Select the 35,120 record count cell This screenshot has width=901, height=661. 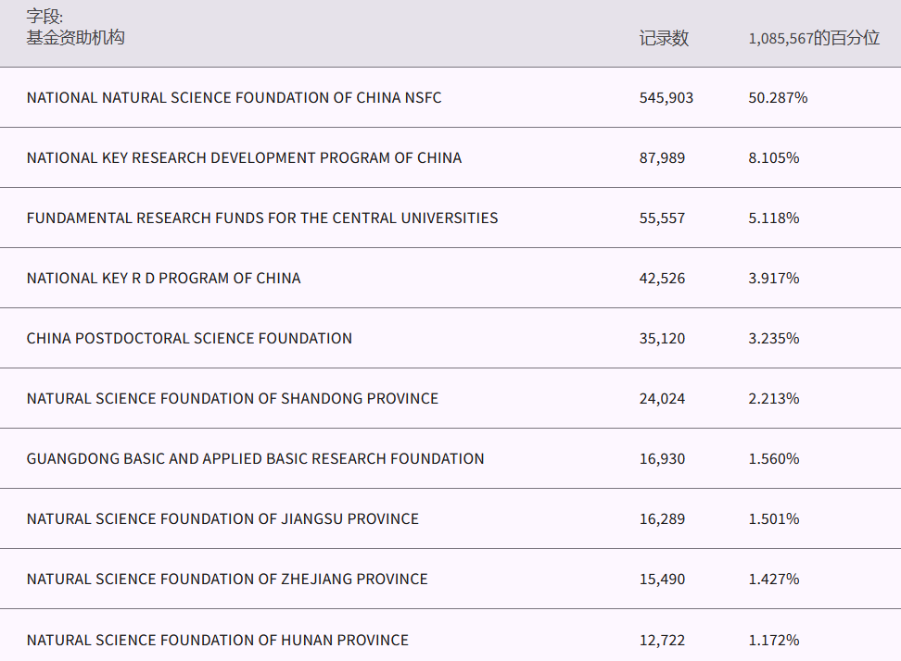tap(662, 338)
